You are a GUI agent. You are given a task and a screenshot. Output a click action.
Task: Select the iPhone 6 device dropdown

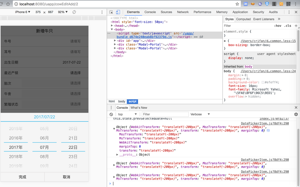[x=22, y=12]
